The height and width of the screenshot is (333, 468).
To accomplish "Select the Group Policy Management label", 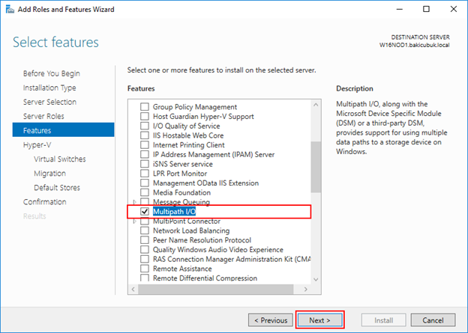I will click(195, 106).
